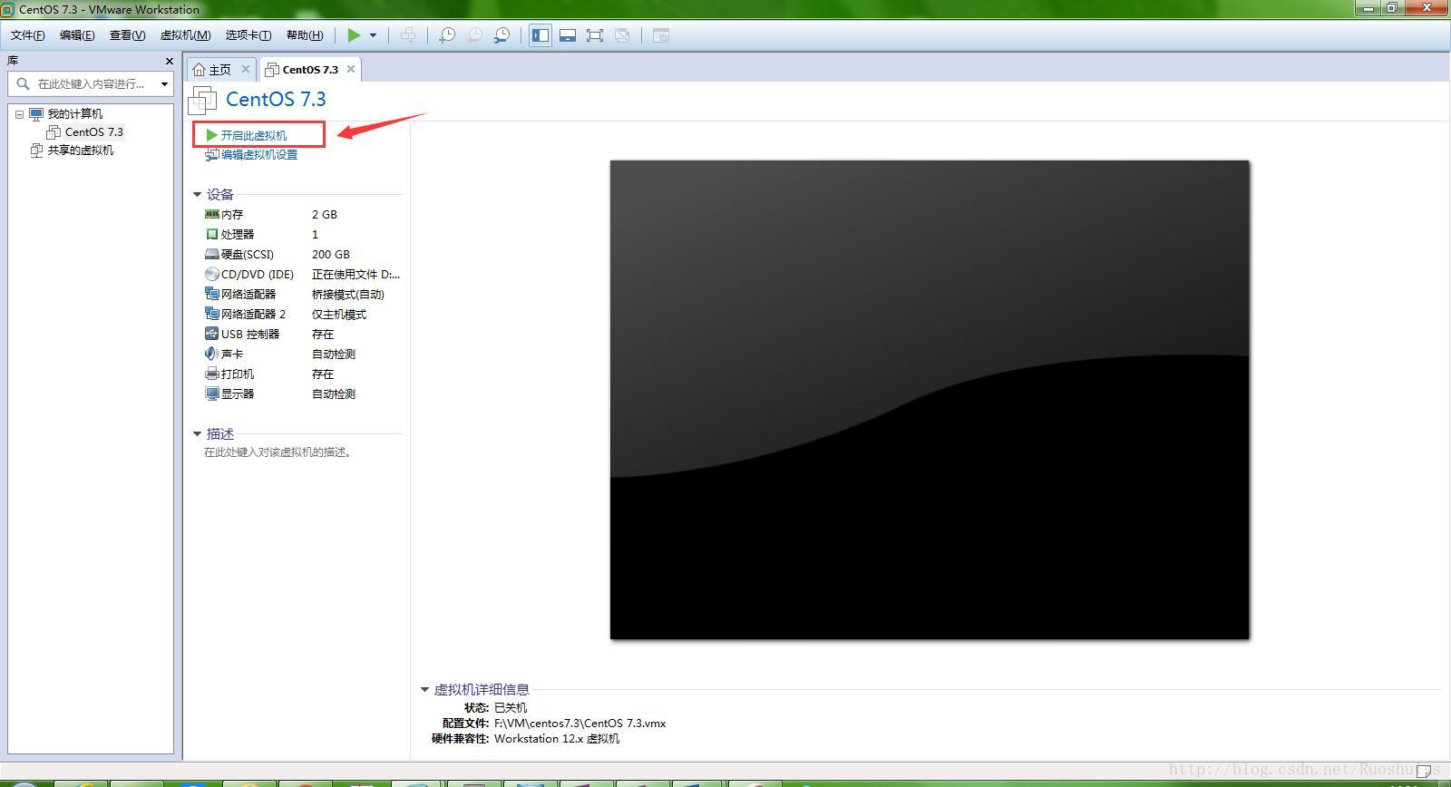Click the 已关机 status text

pyautogui.click(x=511, y=708)
